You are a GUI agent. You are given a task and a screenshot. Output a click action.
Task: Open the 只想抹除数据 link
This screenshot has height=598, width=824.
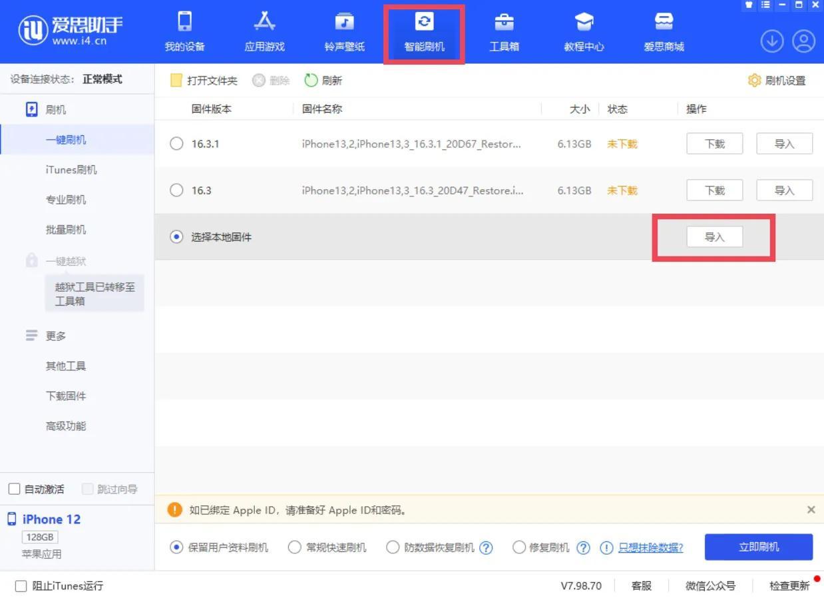coord(650,547)
